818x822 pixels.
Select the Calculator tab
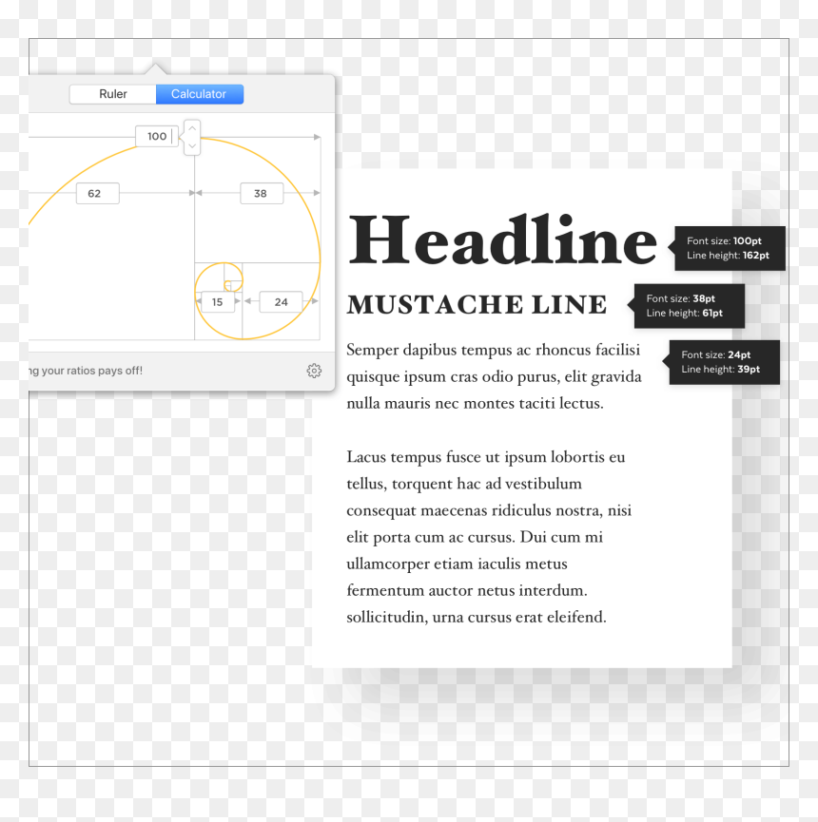(x=200, y=94)
